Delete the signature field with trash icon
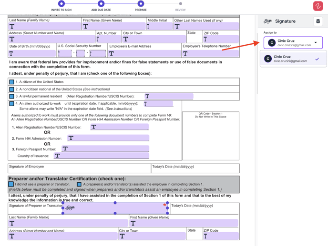Image resolution: width=328 pixels, height=246 pixels. pyautogui.click(x=318, y=21)
